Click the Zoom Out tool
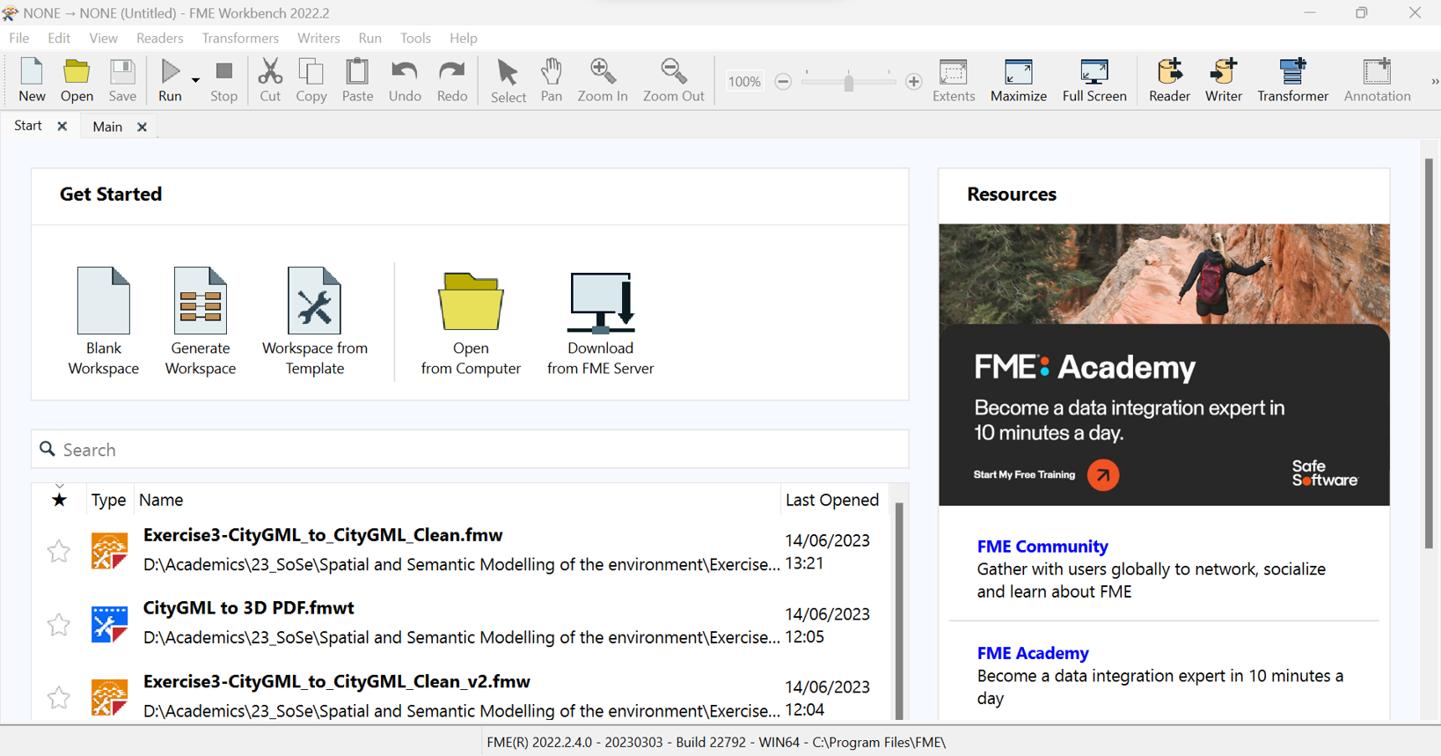The image size is (1441, 756). click(x=674, y=80)
